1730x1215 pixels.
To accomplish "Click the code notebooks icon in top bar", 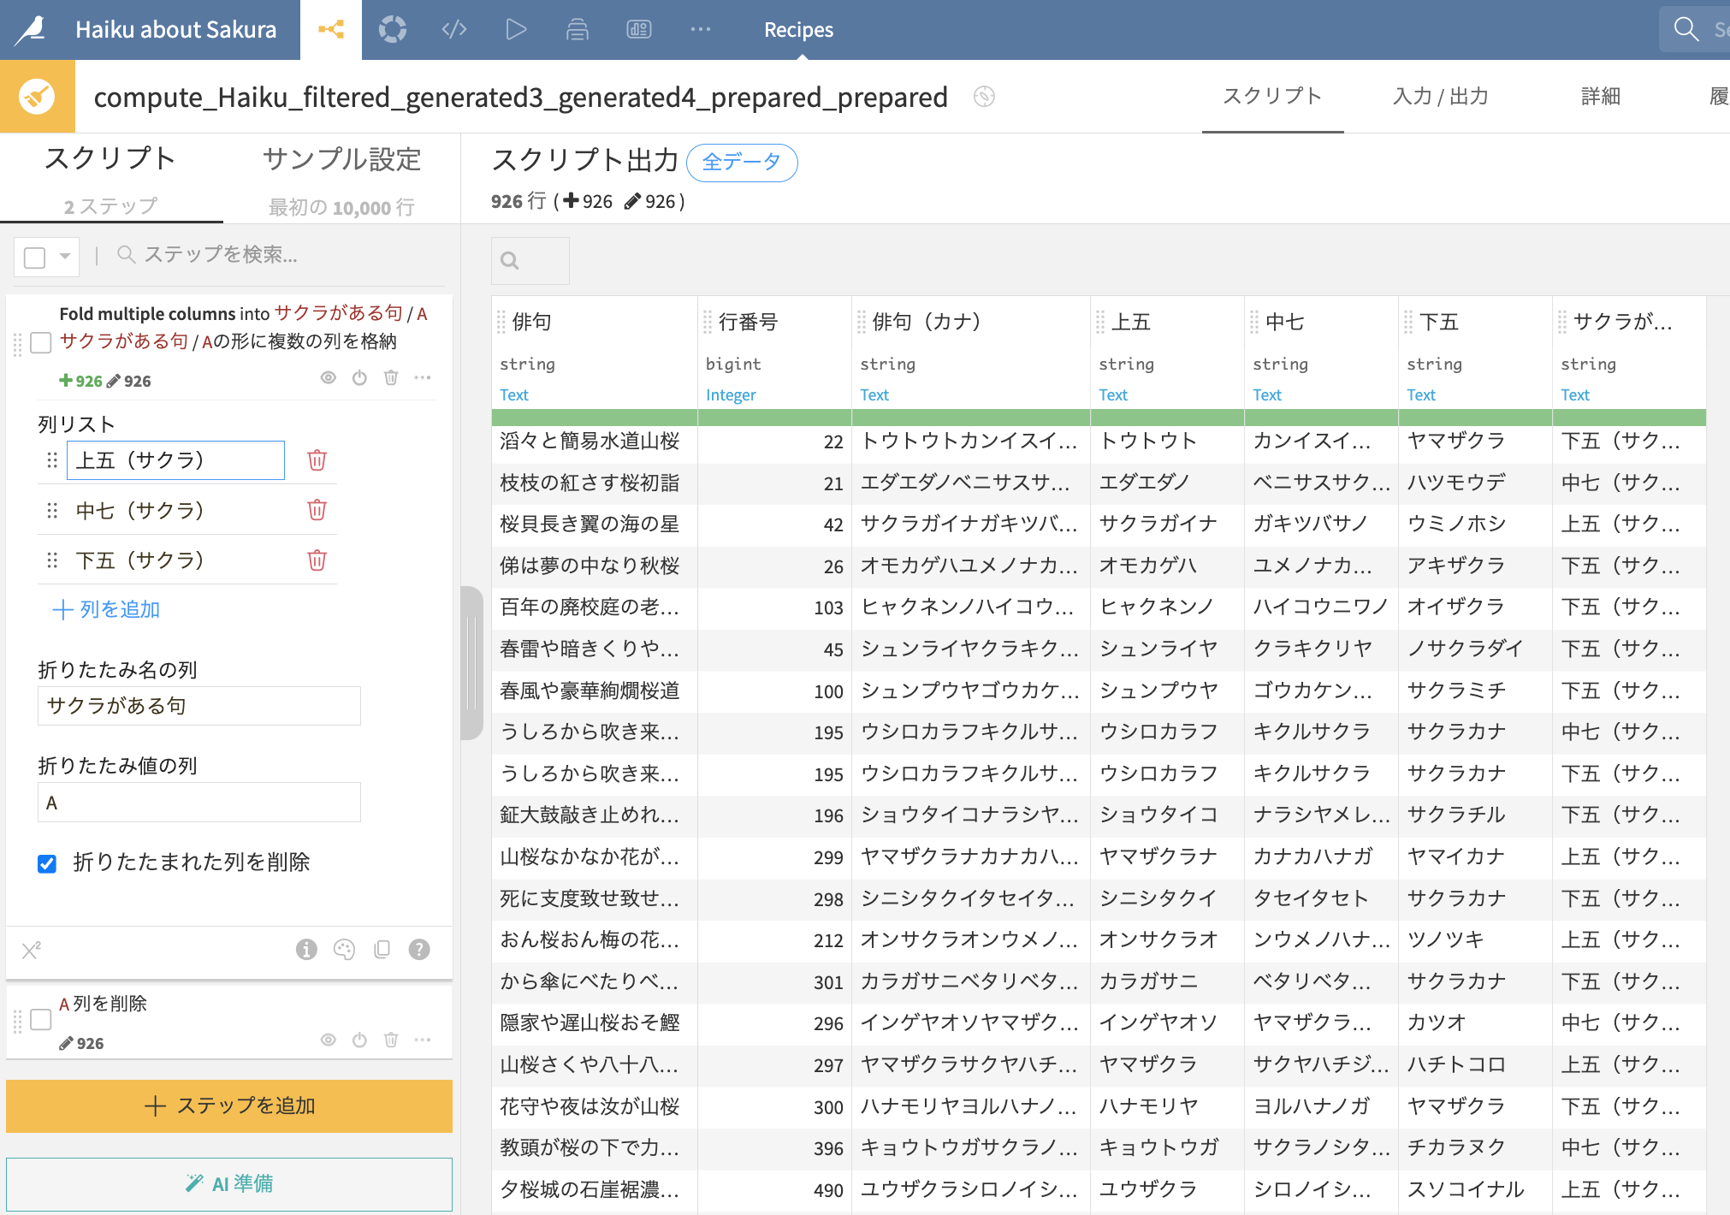I will coord(453,30).
